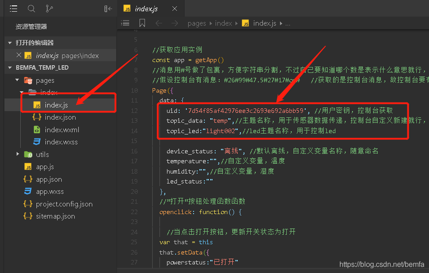429x273 pixels.
Task: Click the index breadcrumb folder
Action: pos(224,23)
